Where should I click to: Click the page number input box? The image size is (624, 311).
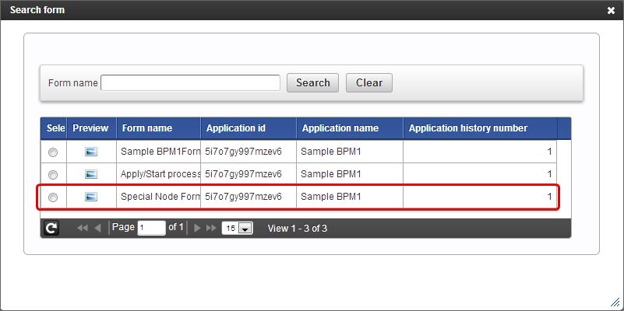pos(152,228)
